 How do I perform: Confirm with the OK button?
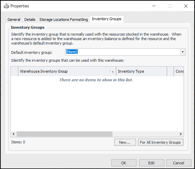124,163
